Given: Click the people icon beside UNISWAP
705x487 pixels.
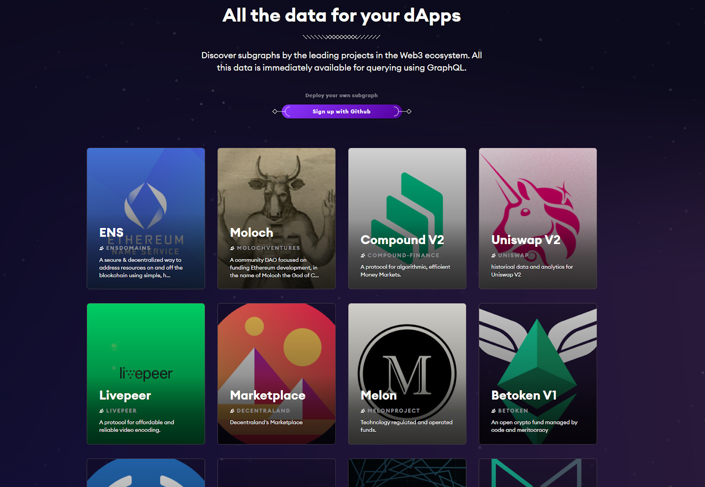Looking at the screenshot, I should click(x=494, y=255).
